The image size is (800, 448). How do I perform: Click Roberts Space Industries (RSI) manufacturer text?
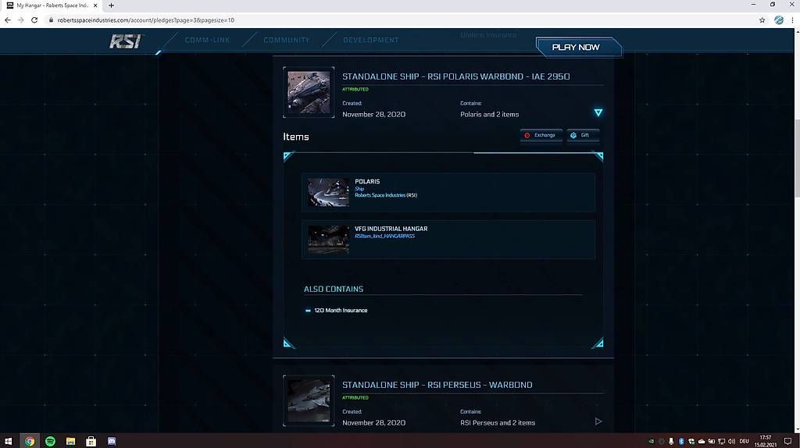pyautogui.click(x=386, y=195)
